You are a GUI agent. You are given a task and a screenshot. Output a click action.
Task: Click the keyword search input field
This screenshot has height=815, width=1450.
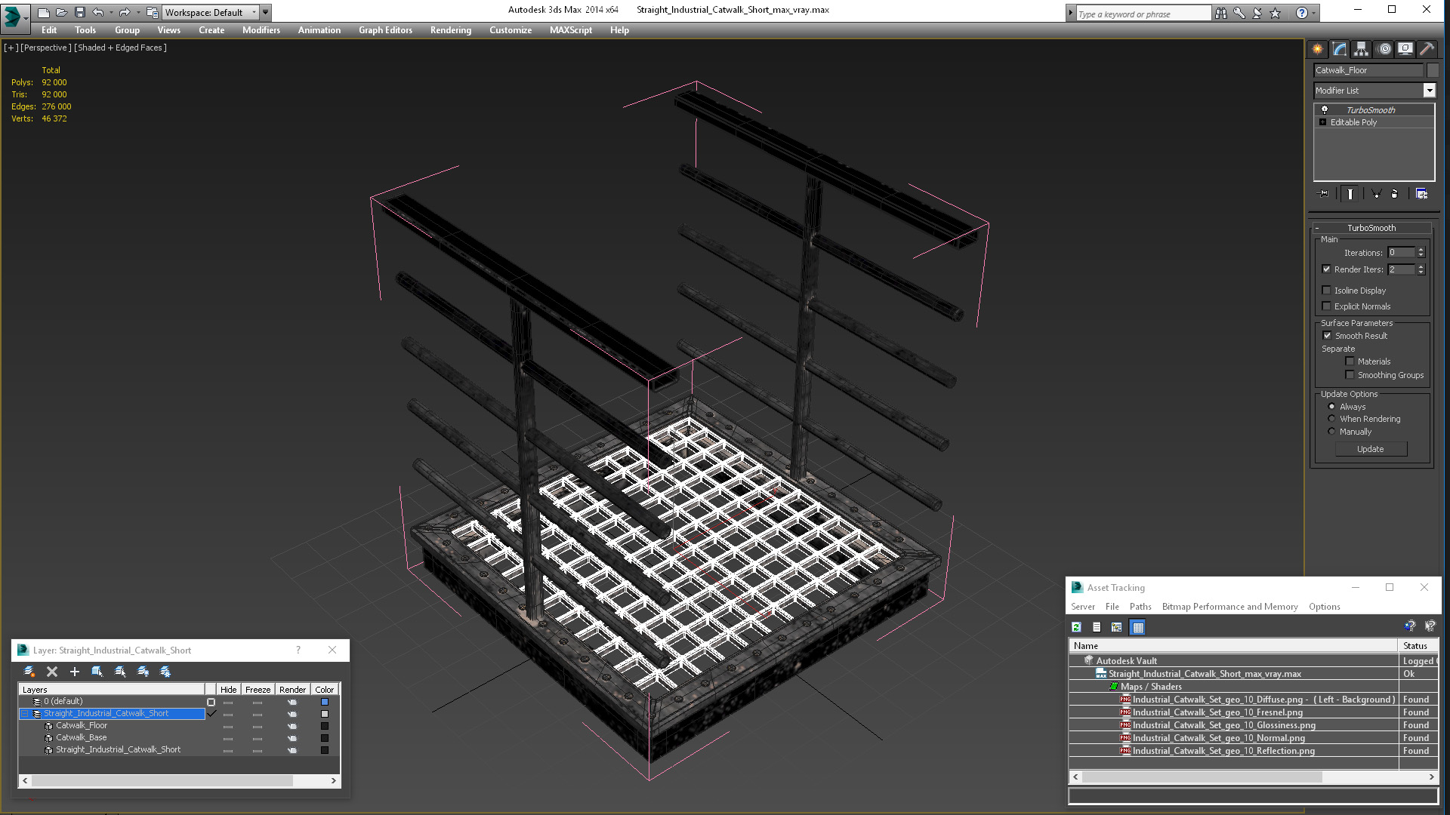pyautogui.click(x=1142, y=14)
